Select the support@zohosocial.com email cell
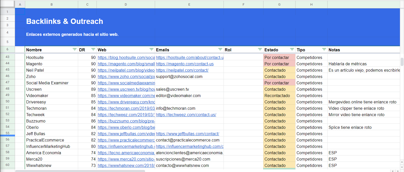This screenshot has width=404, height=172. 189,77
